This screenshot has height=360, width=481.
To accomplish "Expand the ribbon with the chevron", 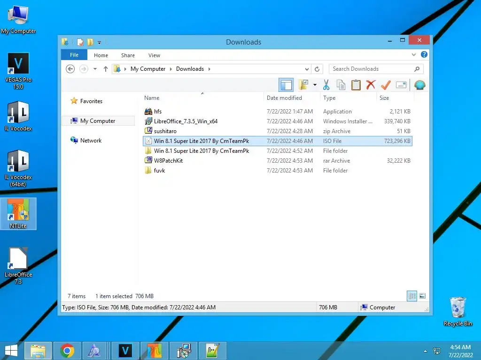I will pos(414,55).
